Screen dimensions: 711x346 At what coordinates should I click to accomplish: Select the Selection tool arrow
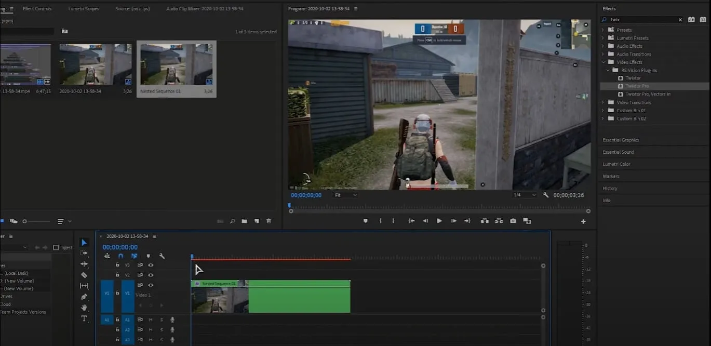(x=84, y=243)
